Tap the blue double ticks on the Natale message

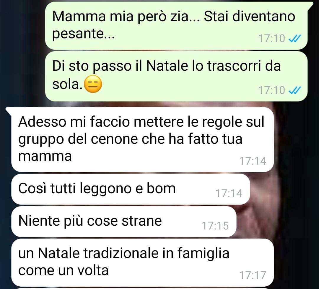click(x=294, y=90)
